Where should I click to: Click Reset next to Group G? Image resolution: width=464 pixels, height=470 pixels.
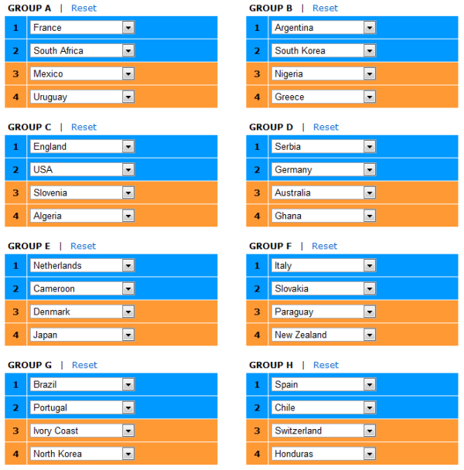click(x=84, y=365)
